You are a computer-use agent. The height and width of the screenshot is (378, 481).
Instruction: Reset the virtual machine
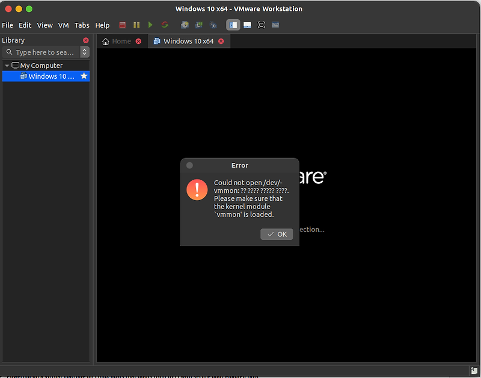pos(165,25)
